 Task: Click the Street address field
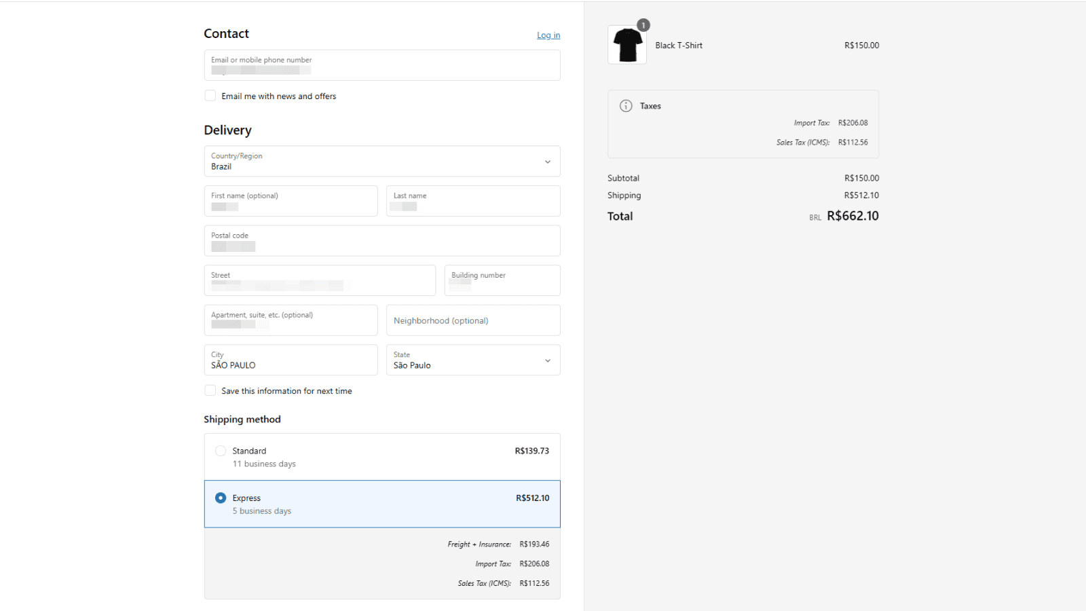tap(319, 280)
